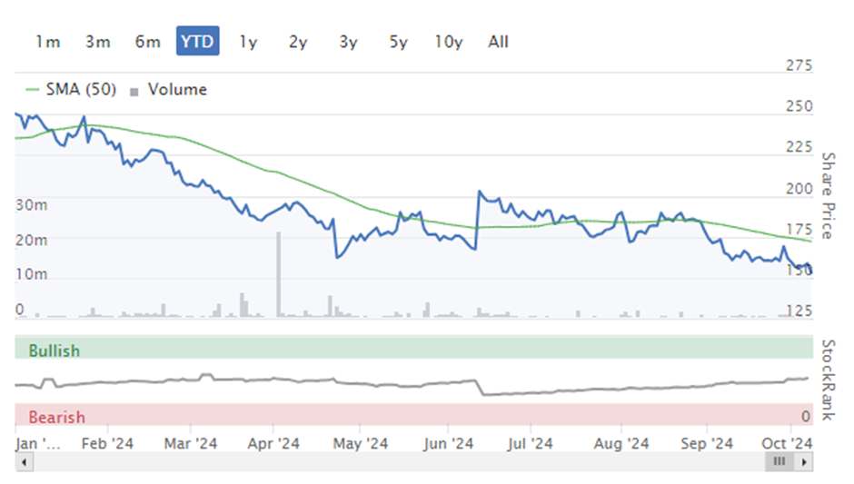
Task: Click the active YTD range button
Action: point(198,41)
